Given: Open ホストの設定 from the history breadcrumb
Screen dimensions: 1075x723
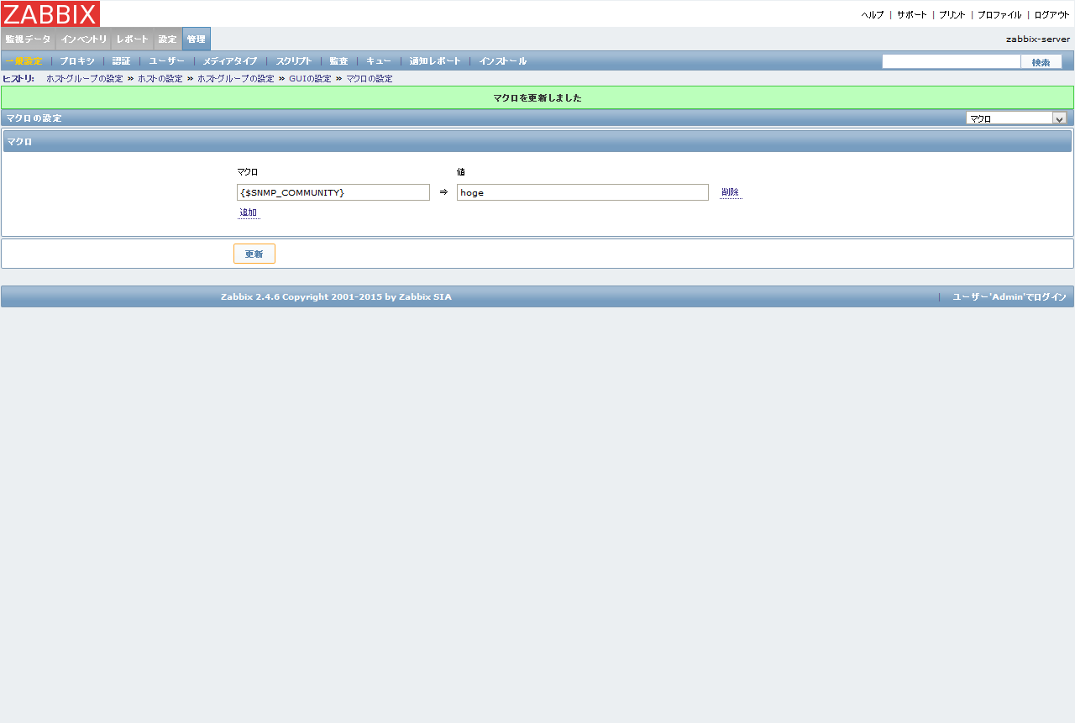Looking at the screenshot, I should point(160,78).
